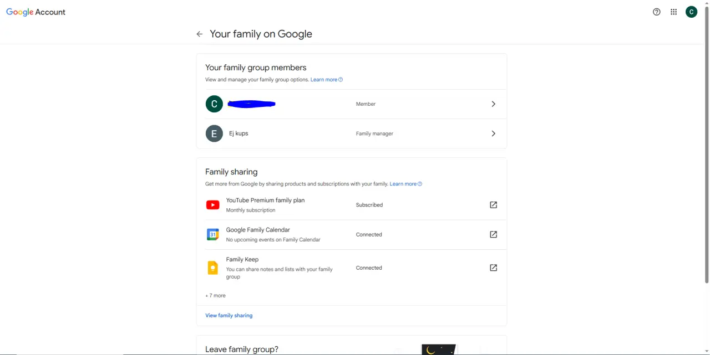Open Learn more about family group options

pyautogui.click(x=324, y=80)
